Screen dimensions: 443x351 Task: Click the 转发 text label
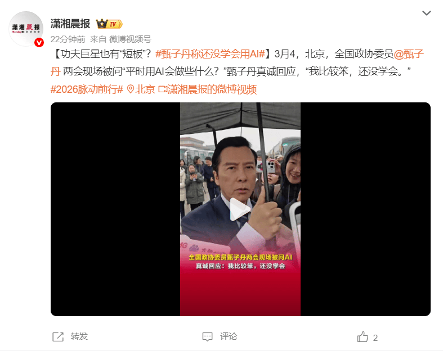pos(79,336)
